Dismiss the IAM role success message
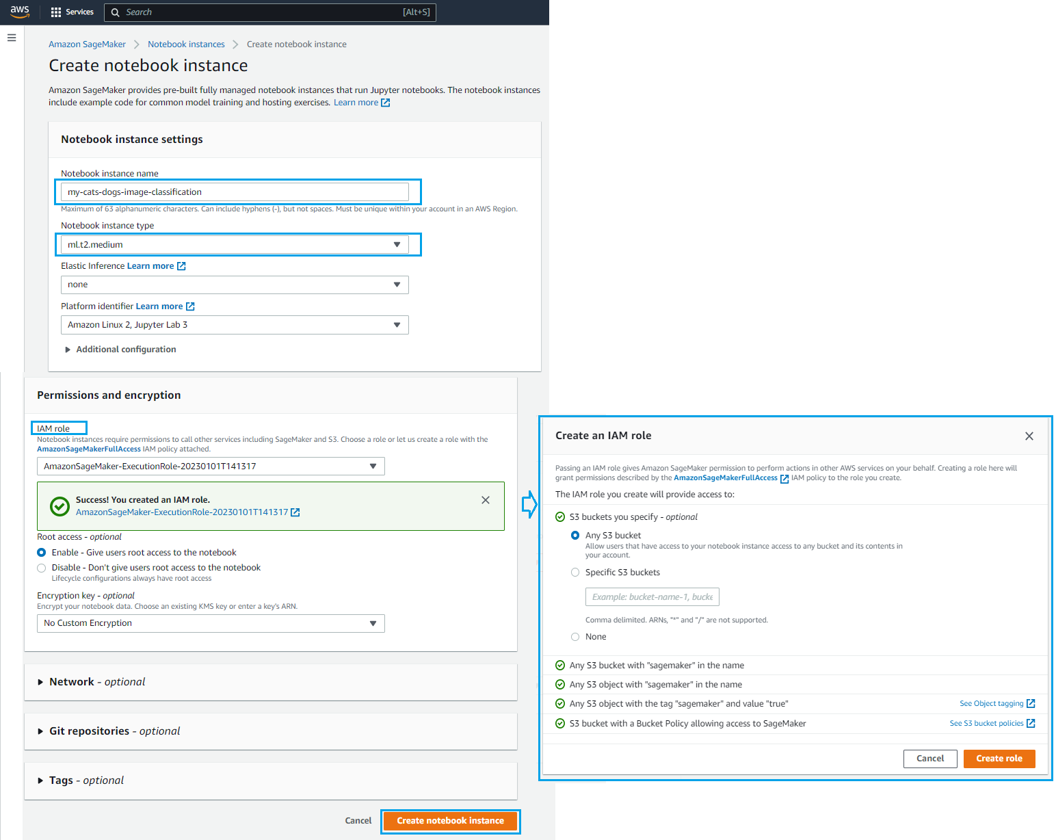 (486, 500)
